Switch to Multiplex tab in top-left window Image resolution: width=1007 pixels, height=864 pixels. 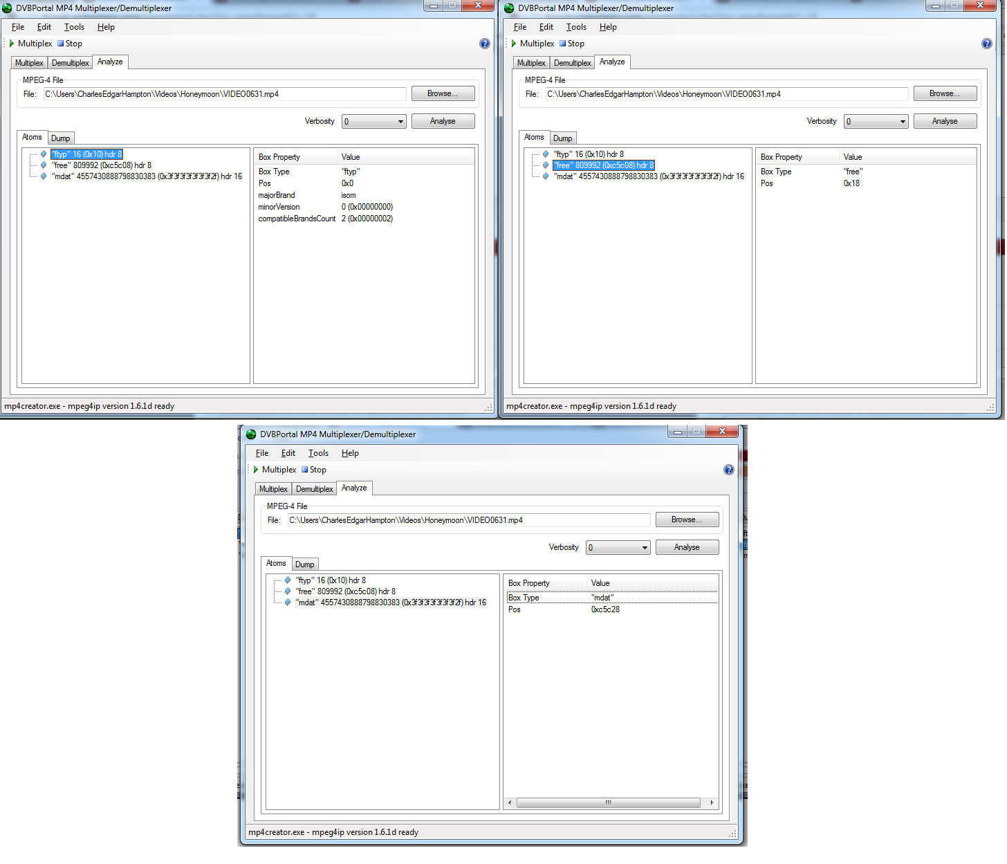[x=29, y=63]
